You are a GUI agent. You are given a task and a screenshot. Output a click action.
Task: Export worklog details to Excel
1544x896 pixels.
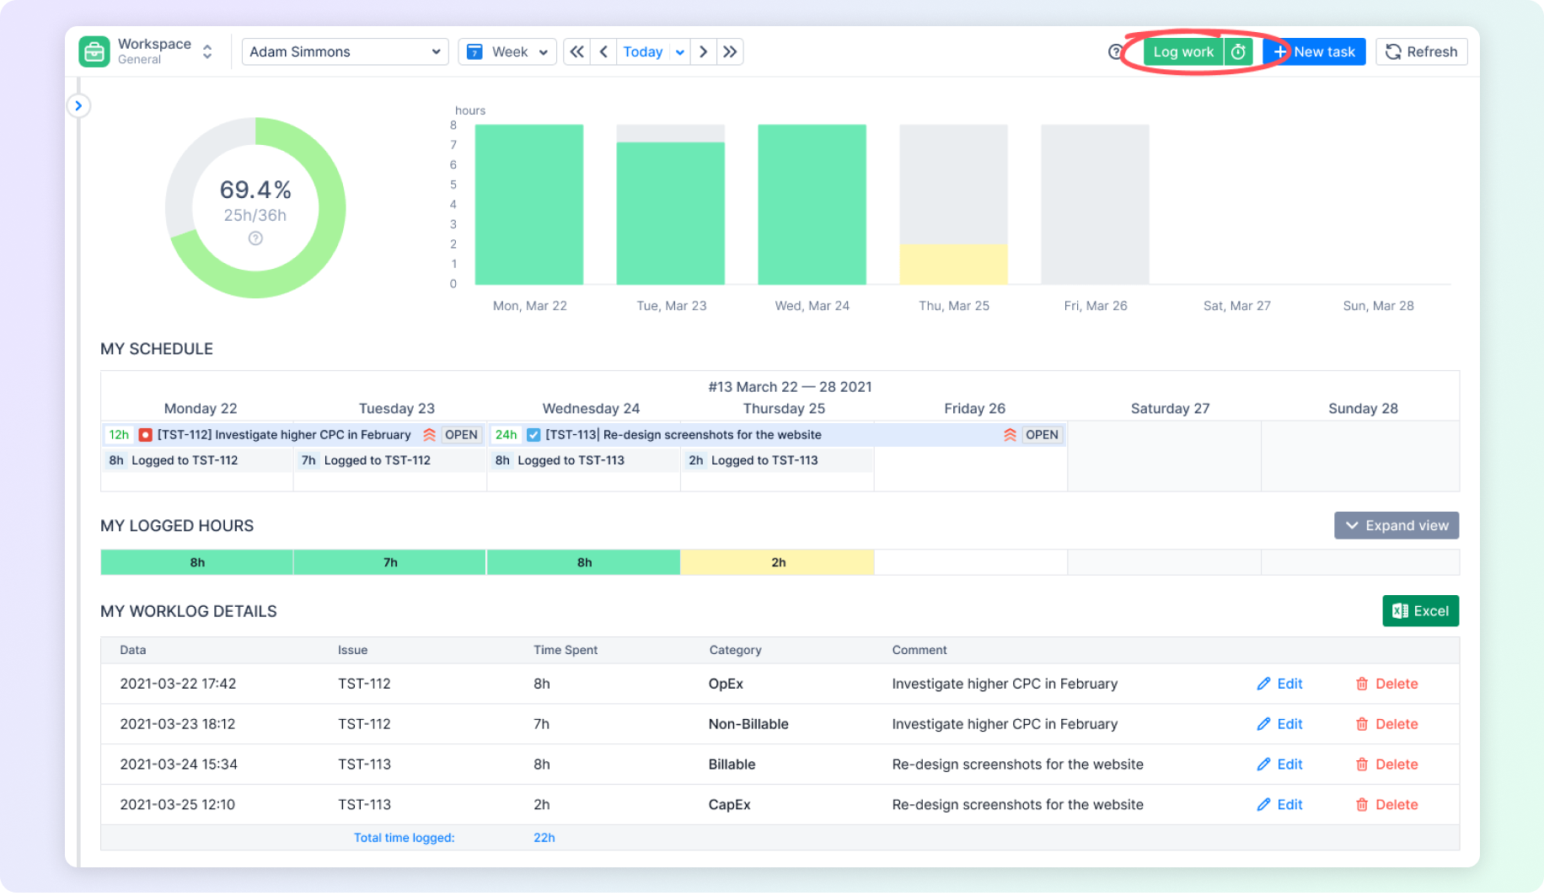click(1420, 612)
